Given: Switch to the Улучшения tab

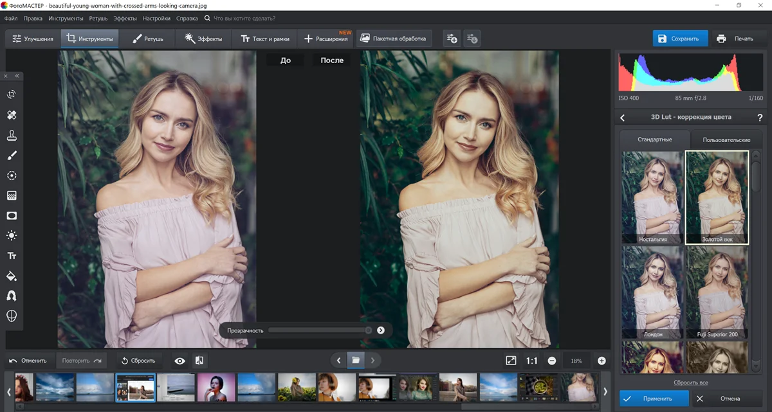Looking at the screenshot, I should (32, 39).
